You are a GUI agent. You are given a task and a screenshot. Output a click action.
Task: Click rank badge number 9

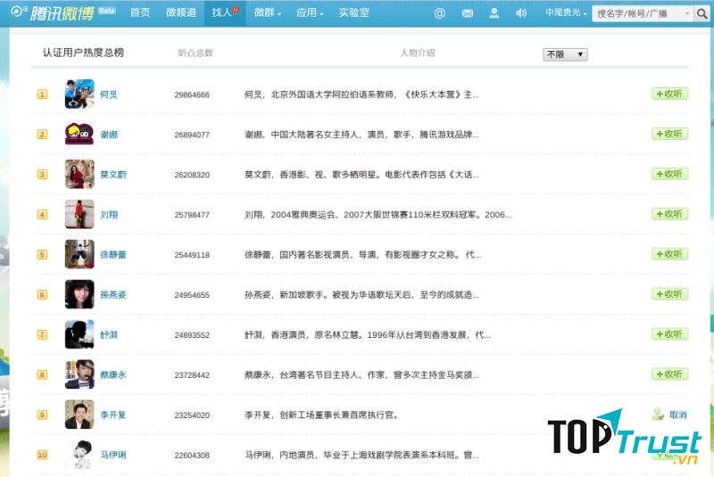[x=42, y=415]
